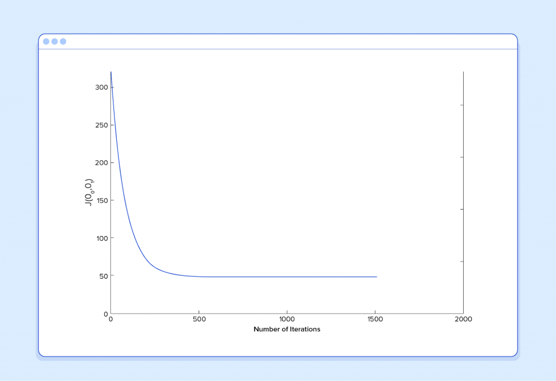This screenshot has height=381, width=556.
Task: Select the 300 label on the y-axis
Action: [x=100, y=88]
